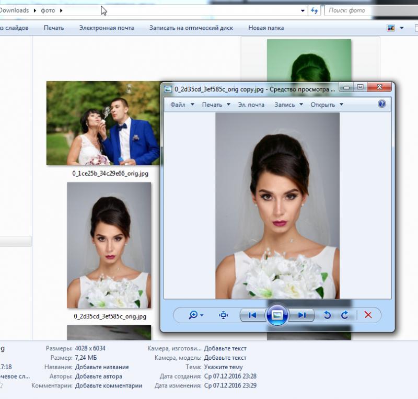418x399 pixels.
Task: Click the refresh icon beside the address bar
Action: pyautogui.click(x=315, y=10)
